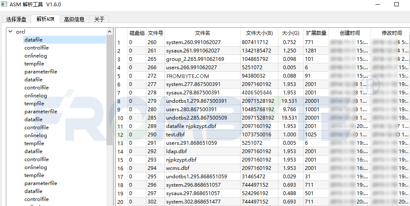Click the ASM tool application icon in title bar
This screenshot has height=206, width=410.
click(x=4, y=4)
